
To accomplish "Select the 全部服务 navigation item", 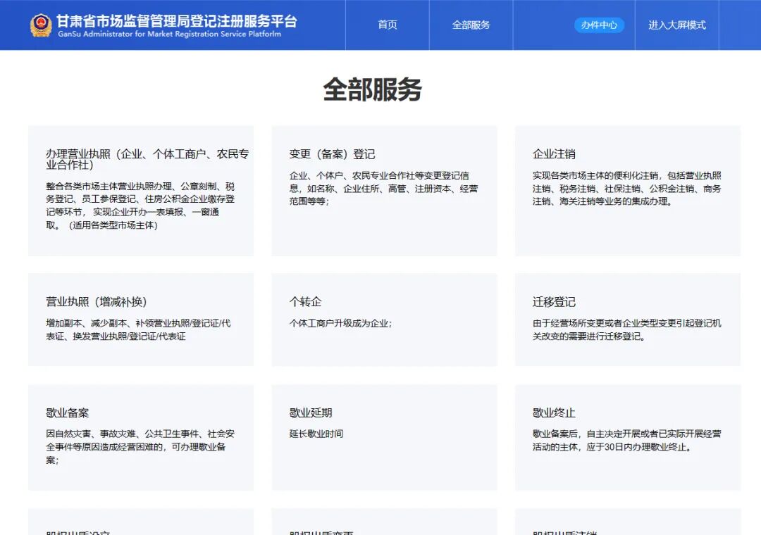I will 471,25.
